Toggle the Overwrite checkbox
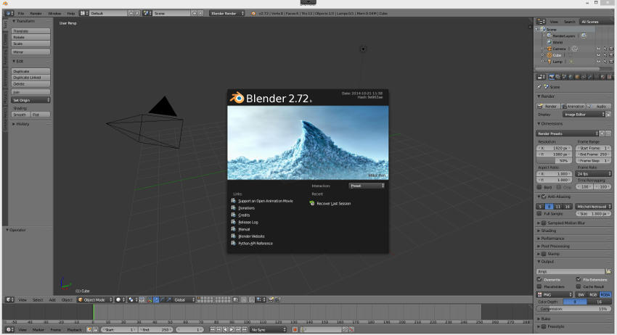Viewport: 617px width, 335px height. click(539, 279)
